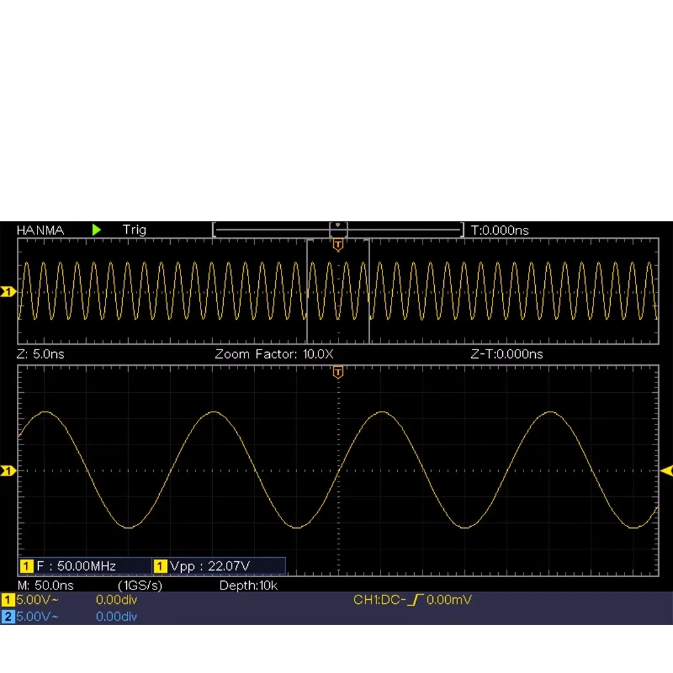Image resolution: width=673 pixels, height=673 pixels.
Task: Click the orange trigger marker in zoomed window
Action: [x=338, y=372]
